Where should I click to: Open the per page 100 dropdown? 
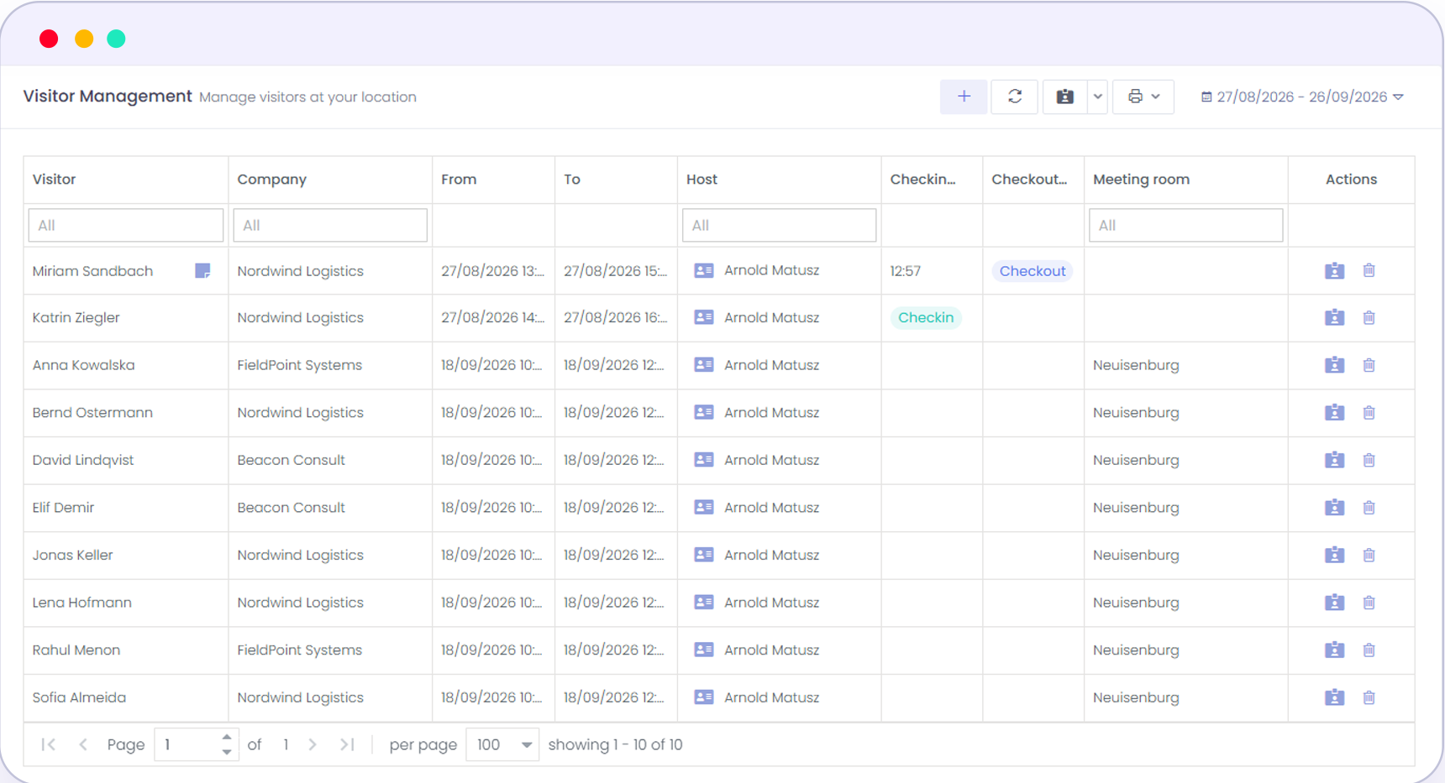pyautogui.click(x=502, y=744)
